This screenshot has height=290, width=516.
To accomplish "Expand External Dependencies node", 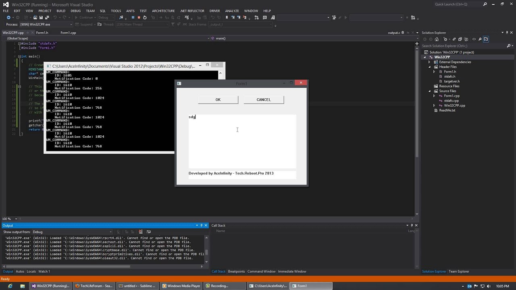I will click(x=430, y=62).
